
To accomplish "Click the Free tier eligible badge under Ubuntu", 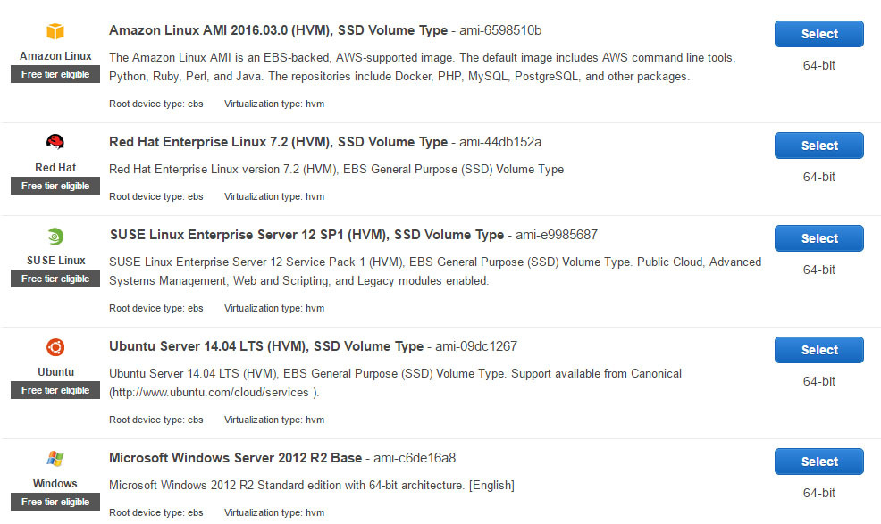I will tap(55, 390).
